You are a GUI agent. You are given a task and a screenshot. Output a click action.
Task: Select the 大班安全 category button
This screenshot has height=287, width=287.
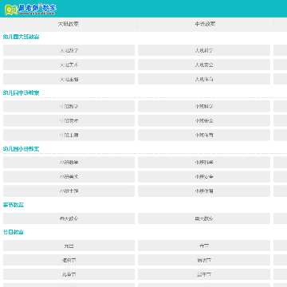(x=204, y=65)
